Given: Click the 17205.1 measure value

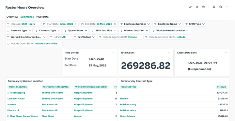Looking at the screenshot, I should [x=224, y=110].
